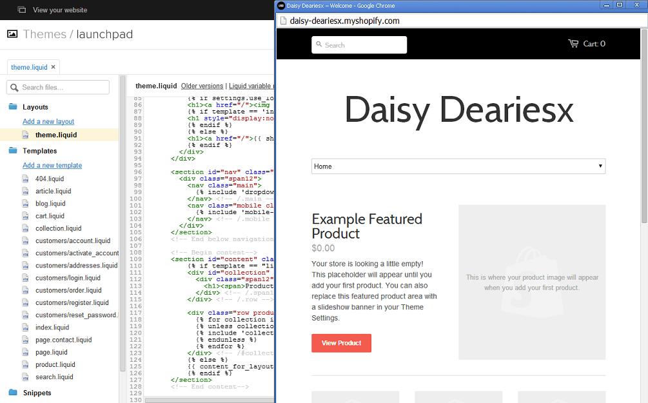Click the store Search field in Chrome
Screen dimensions: 648x403
(359, 44)
